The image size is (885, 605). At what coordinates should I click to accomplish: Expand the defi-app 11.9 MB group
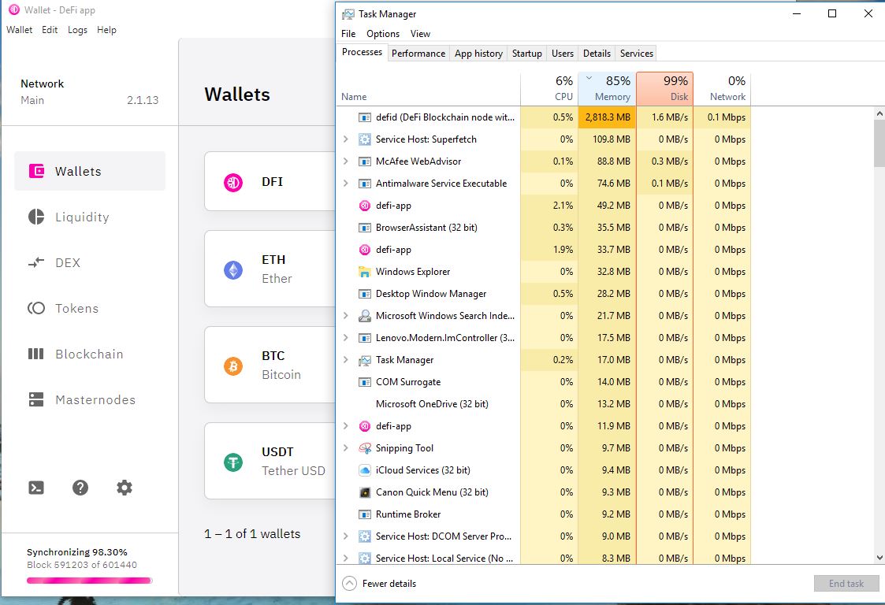tap(345, 425)
